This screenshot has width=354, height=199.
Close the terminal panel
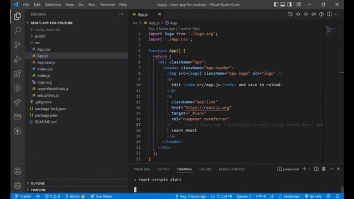338,169
